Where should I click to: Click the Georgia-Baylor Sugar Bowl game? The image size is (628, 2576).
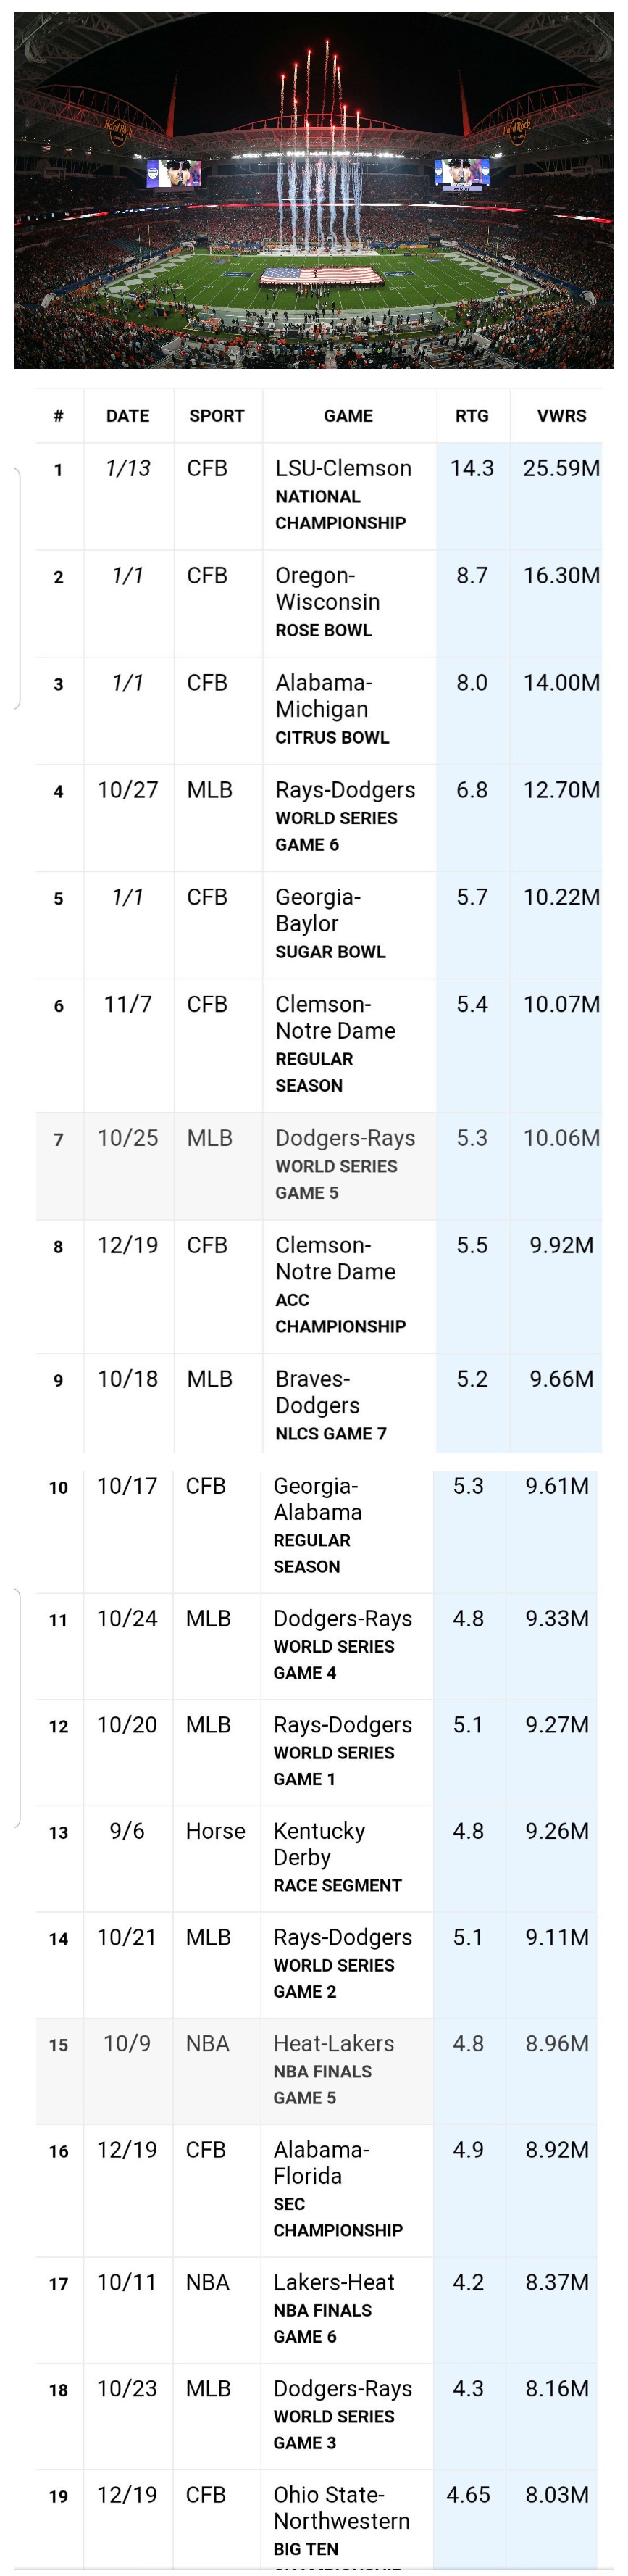click(330, 923)
